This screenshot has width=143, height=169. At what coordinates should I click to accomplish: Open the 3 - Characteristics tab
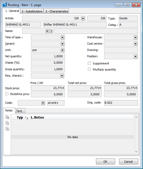(x=57, y=11)
